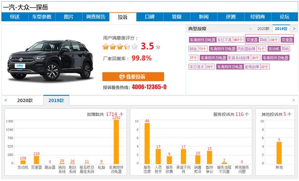Click the 服务投诉共 116 total text

231,114
